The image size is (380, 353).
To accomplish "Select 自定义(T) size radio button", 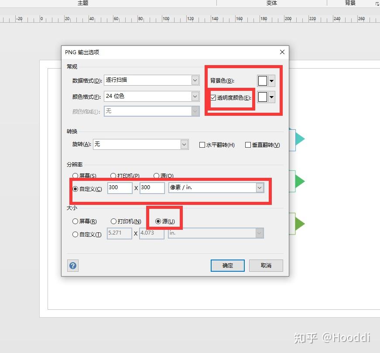I will pos(75,234).
